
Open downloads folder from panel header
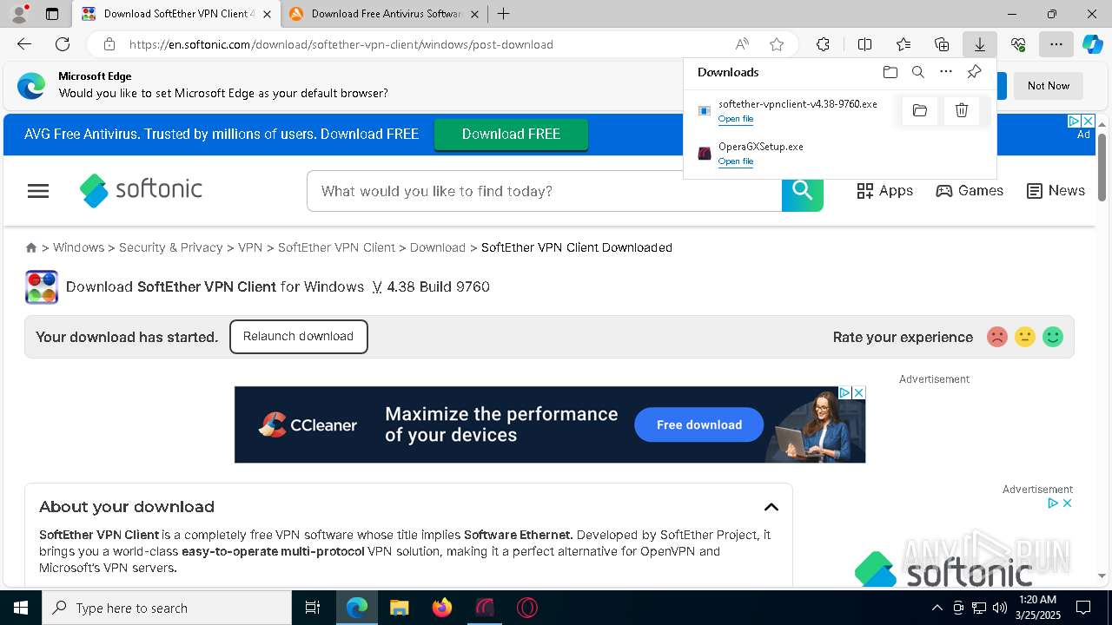pos(890,72)
